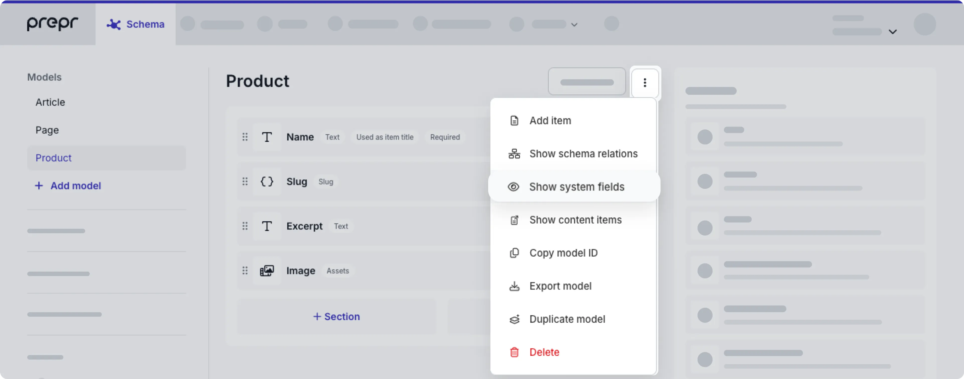Viewport: 964px width, 379px height.
Task: Select the eye icon beside Show system fields
Action: [x=514, y=186]
